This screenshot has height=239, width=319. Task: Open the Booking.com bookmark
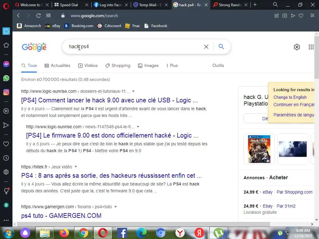pos(79,26)
